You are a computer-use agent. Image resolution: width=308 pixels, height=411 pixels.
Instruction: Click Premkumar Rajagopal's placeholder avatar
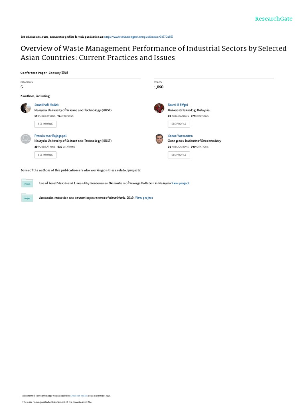coord(26,139)
